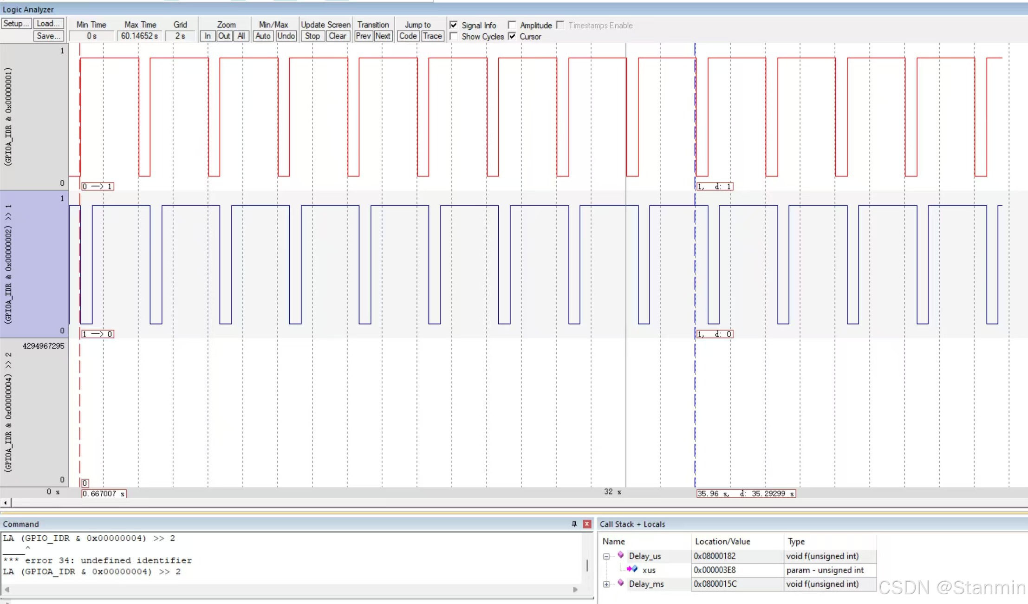Expand the Delay_ms call stack entry
The width and height of the screenshot is (1028, 604).
pos(606,584)
